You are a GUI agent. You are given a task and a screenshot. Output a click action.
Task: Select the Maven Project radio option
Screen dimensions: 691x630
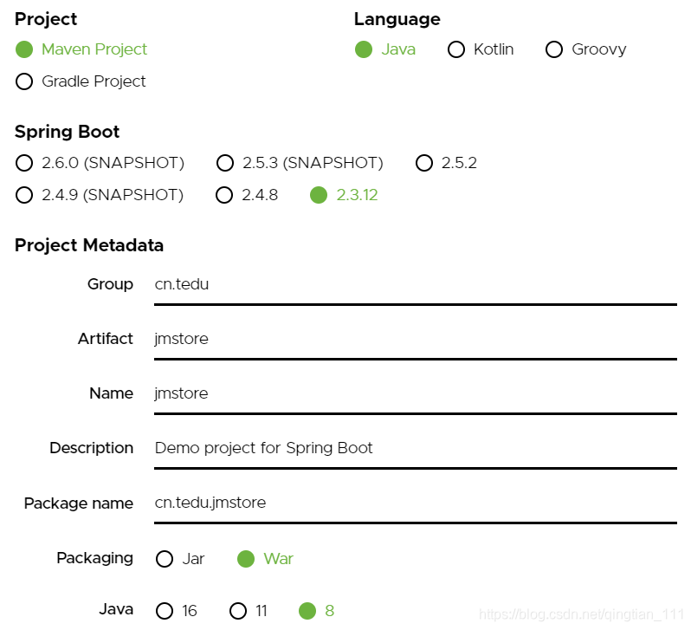coord(24,49)
